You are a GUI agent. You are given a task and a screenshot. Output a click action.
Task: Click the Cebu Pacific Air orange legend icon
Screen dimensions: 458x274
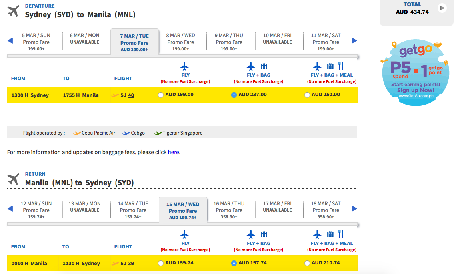pos(77,133)
